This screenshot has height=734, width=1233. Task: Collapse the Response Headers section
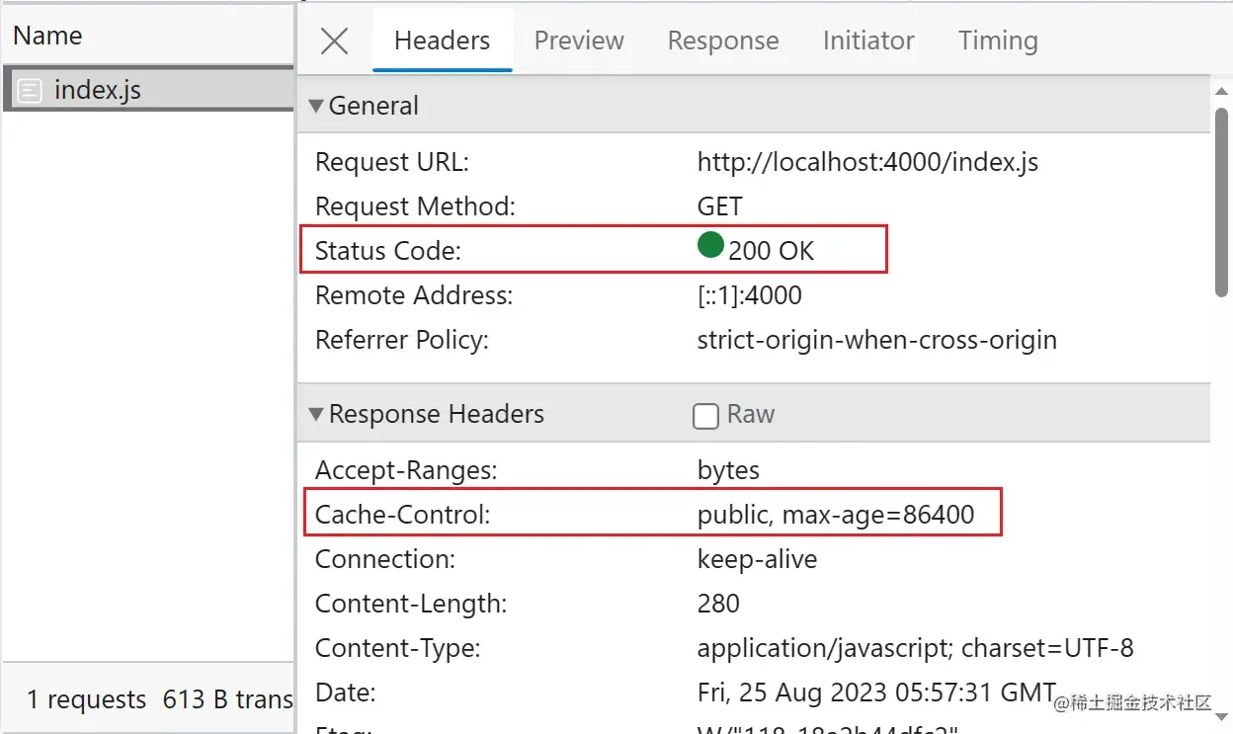316,414
